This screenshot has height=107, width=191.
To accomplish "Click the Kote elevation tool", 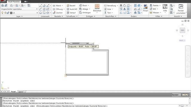I will [x=107, y=9].
